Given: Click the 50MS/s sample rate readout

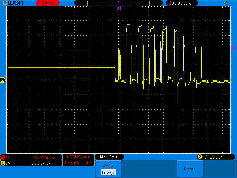Looking at the screenshot, I should pyautogui.click(x=78, y=157).
